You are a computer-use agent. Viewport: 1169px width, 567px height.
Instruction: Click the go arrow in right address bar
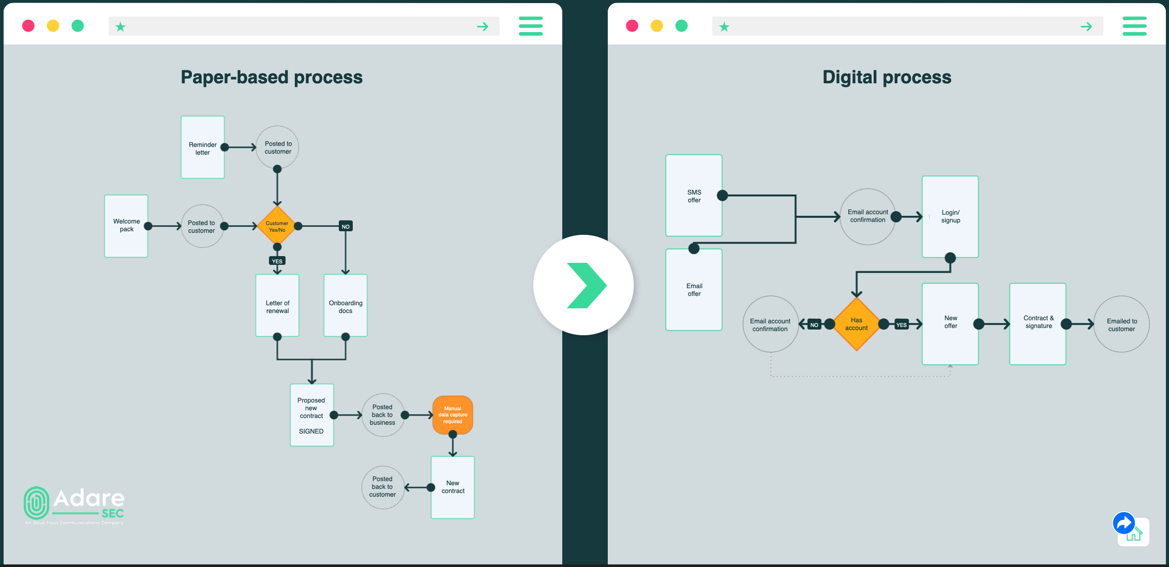[1086, 26]
